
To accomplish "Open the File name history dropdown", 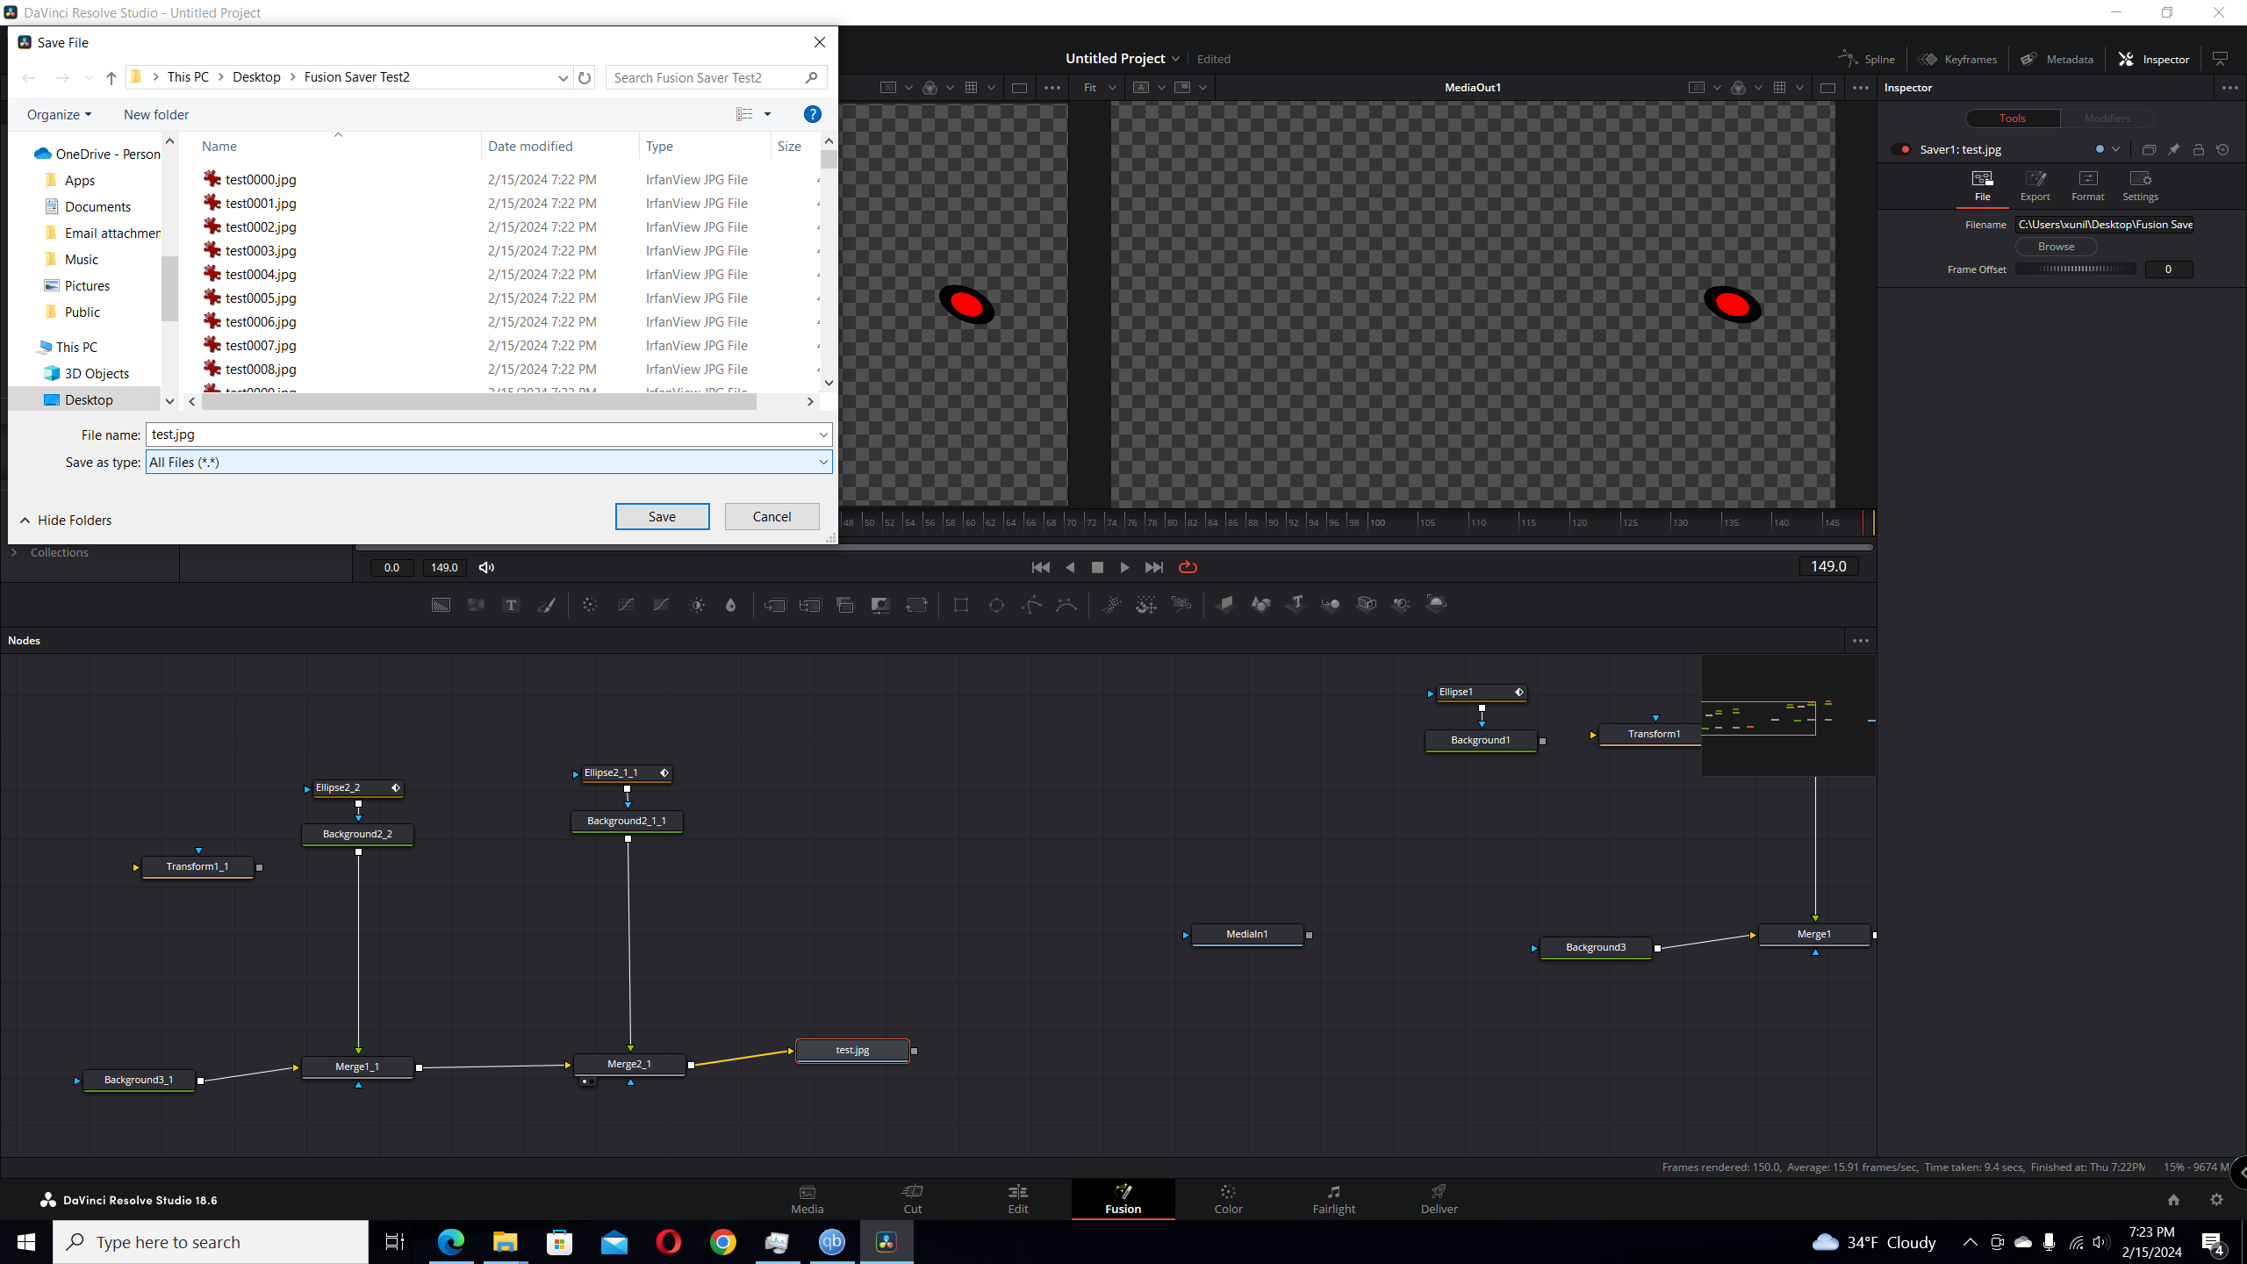I will click(x=823, y=434).
